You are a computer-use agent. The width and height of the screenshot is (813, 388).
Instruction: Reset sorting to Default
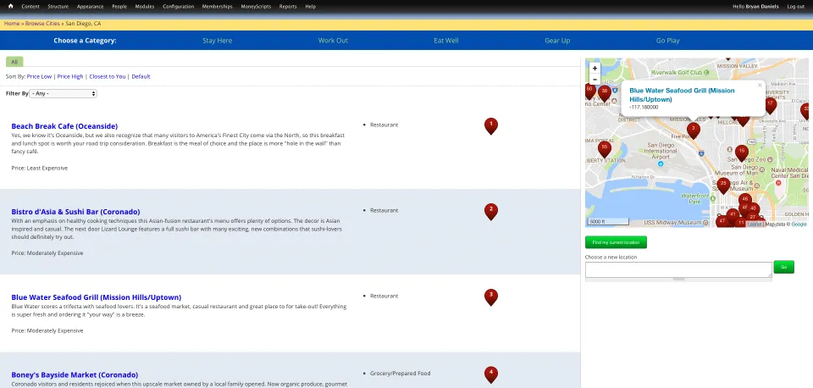(141, 76)
